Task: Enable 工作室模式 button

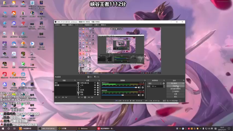Action: pyautogui.click(x=176, y=91)
